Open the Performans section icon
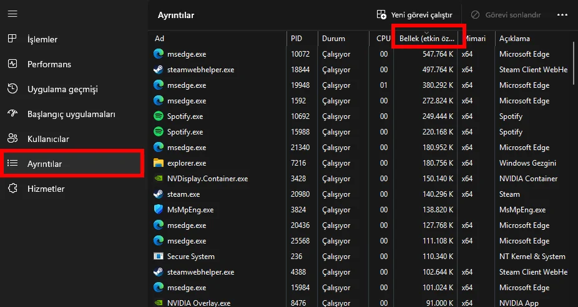 click(x=12, y=64)
